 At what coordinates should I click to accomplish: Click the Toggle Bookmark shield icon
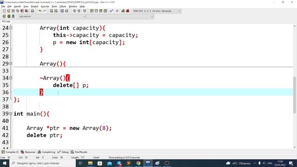click(84, 11)
